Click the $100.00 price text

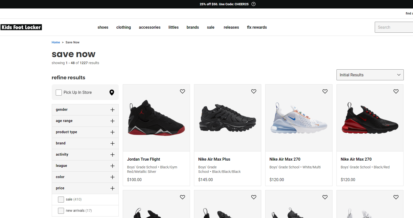134,180
